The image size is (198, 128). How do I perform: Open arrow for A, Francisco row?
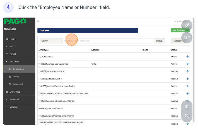[x=187, y=56]
